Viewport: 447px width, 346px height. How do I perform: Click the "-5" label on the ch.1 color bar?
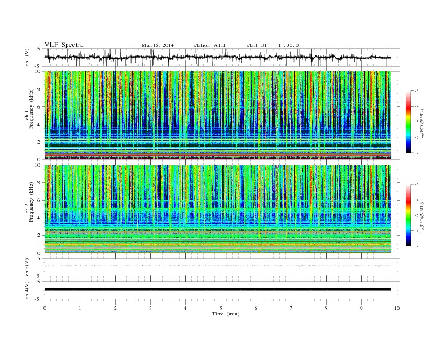pyautogui.click(x=416, y=122)
